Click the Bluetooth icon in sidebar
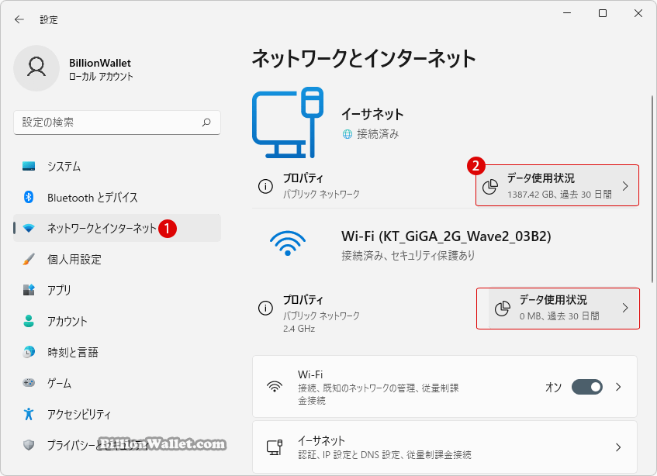This screenshot has width=657, height=476. [x=29, y=197]
